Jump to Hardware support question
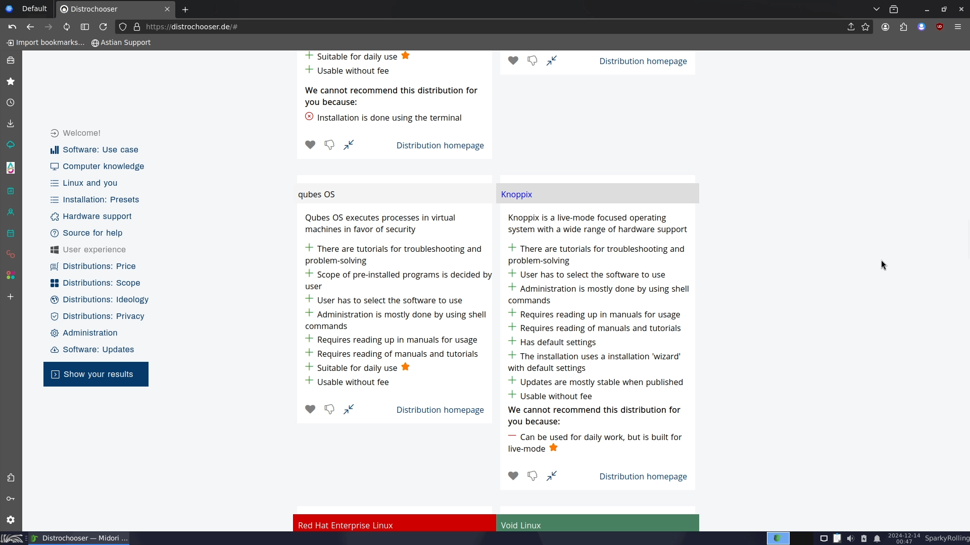 [x=97, y=216]
